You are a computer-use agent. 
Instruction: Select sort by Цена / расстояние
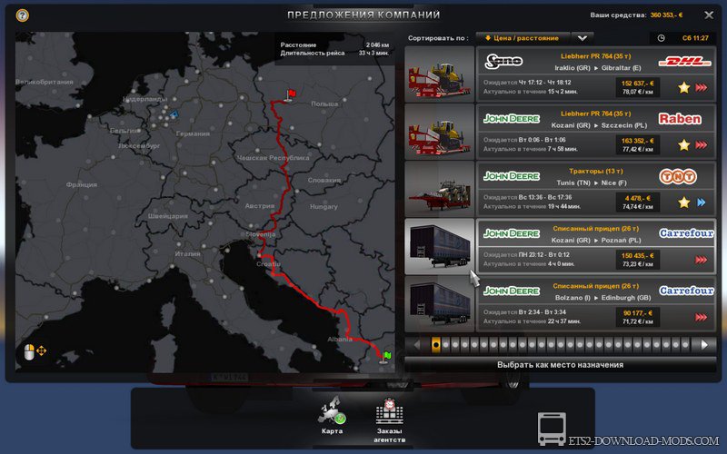[x=522, y=38]
